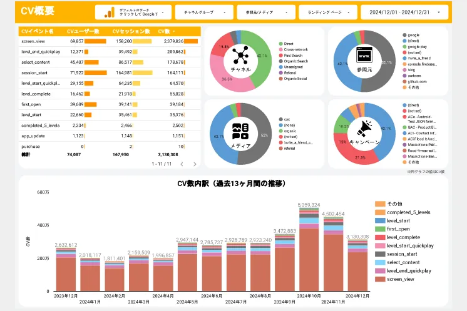Click the チャネル network icon in donut chart
Image resolution: width=467 pixels, height=311 pixels.
click(x=240, y=57)
